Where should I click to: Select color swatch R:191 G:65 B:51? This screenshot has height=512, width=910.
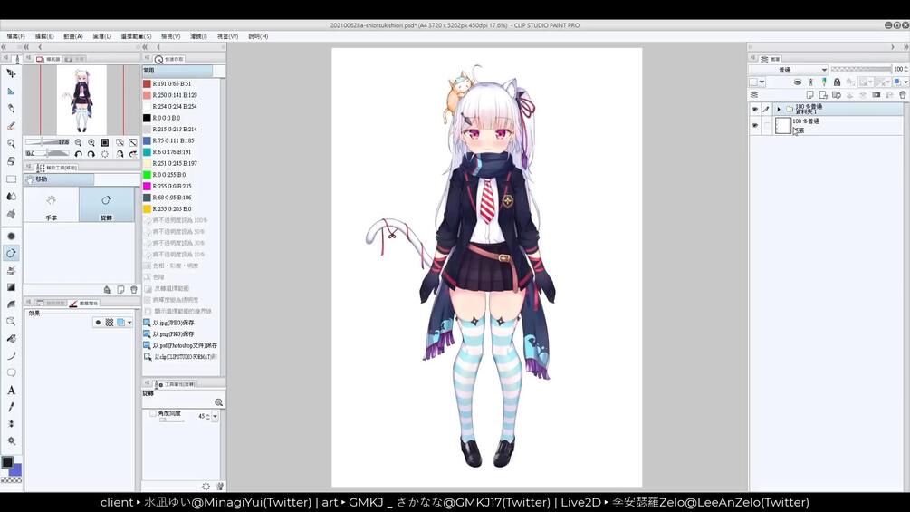(147, 83)
